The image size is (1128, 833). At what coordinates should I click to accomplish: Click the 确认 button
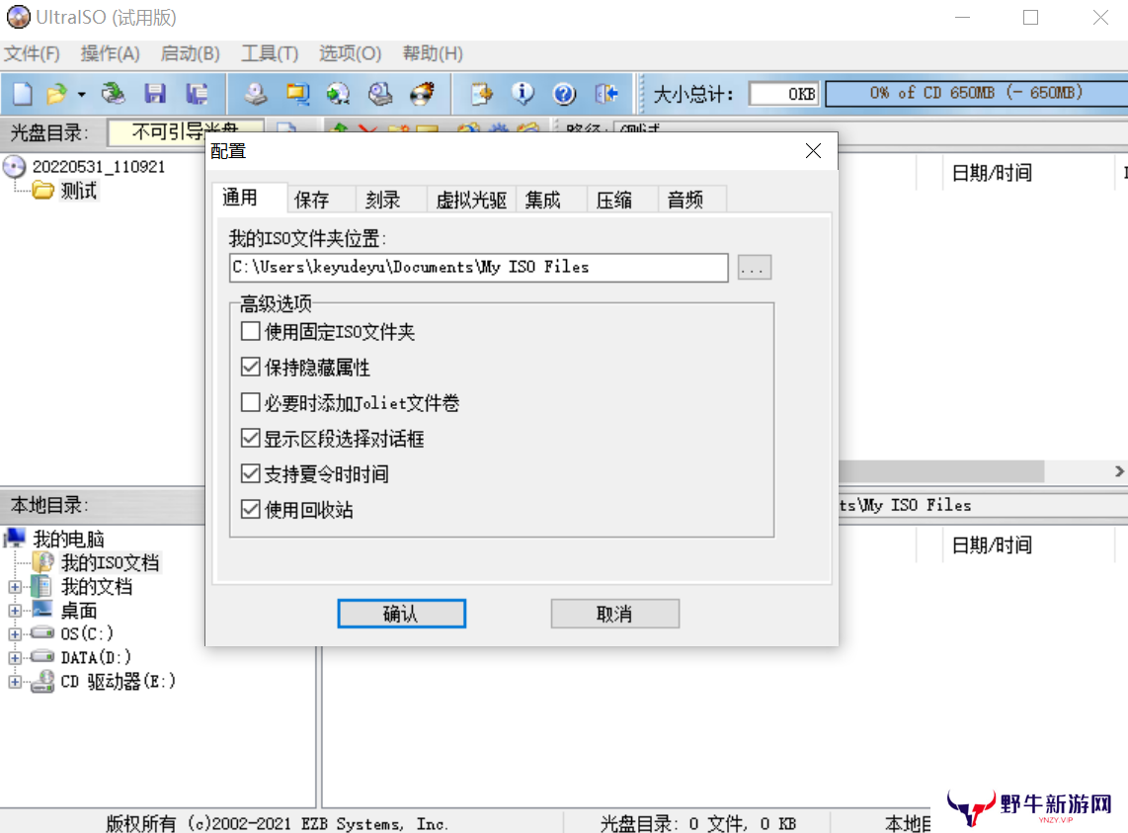(401, 614)
